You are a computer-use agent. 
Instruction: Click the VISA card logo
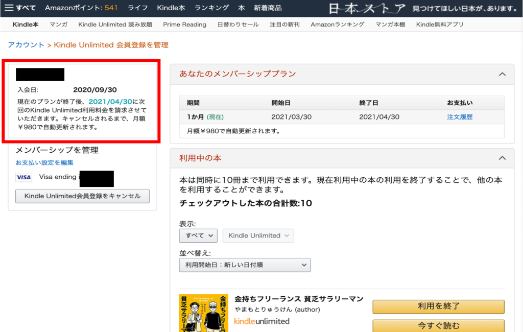(23, 177)
